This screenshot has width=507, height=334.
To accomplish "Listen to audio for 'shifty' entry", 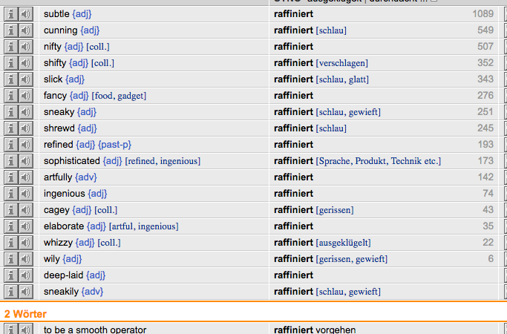I will pos(25,63).
